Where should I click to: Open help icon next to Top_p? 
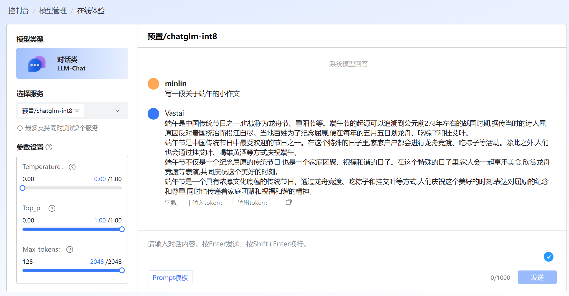click(52, 208)
